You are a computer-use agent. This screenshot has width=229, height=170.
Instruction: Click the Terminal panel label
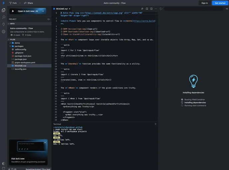click(x=57, y=124)
